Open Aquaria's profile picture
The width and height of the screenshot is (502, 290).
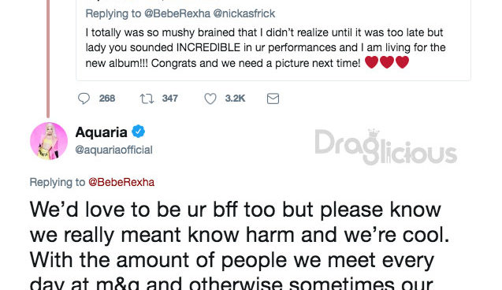(49, 141)
